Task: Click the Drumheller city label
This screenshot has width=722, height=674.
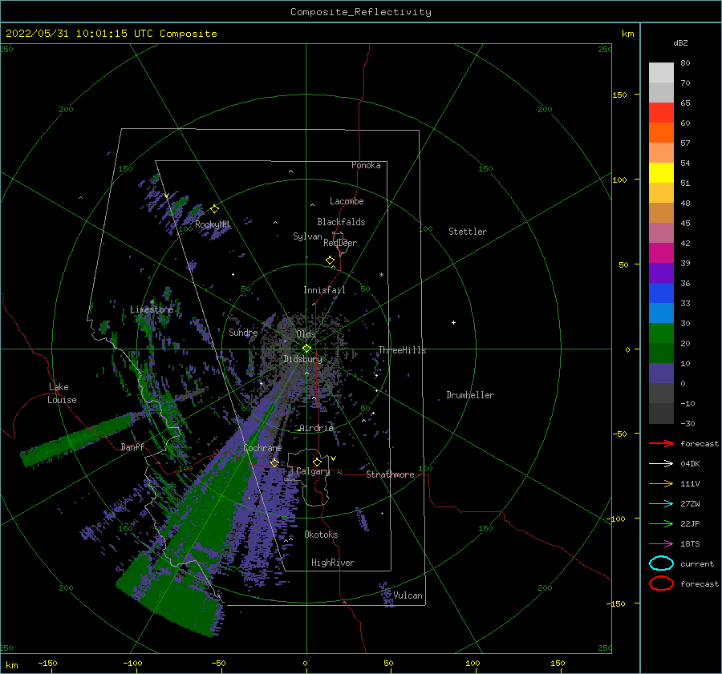Action: [470, 395]
